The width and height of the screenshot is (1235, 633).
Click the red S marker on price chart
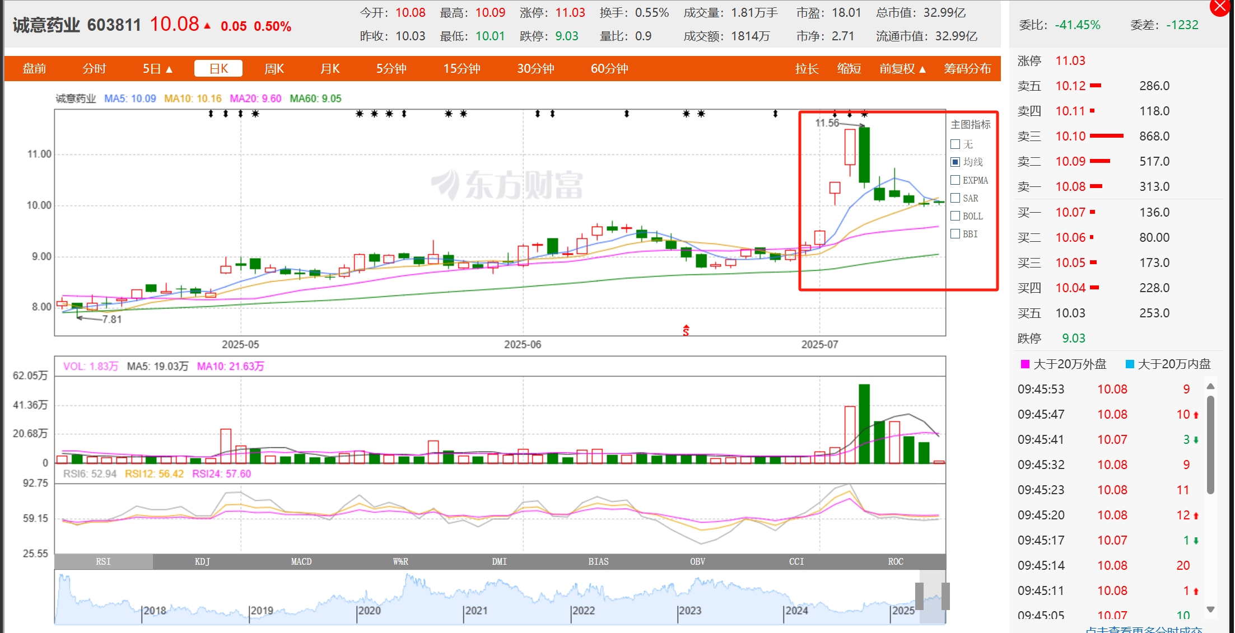[x=686, y=330]
